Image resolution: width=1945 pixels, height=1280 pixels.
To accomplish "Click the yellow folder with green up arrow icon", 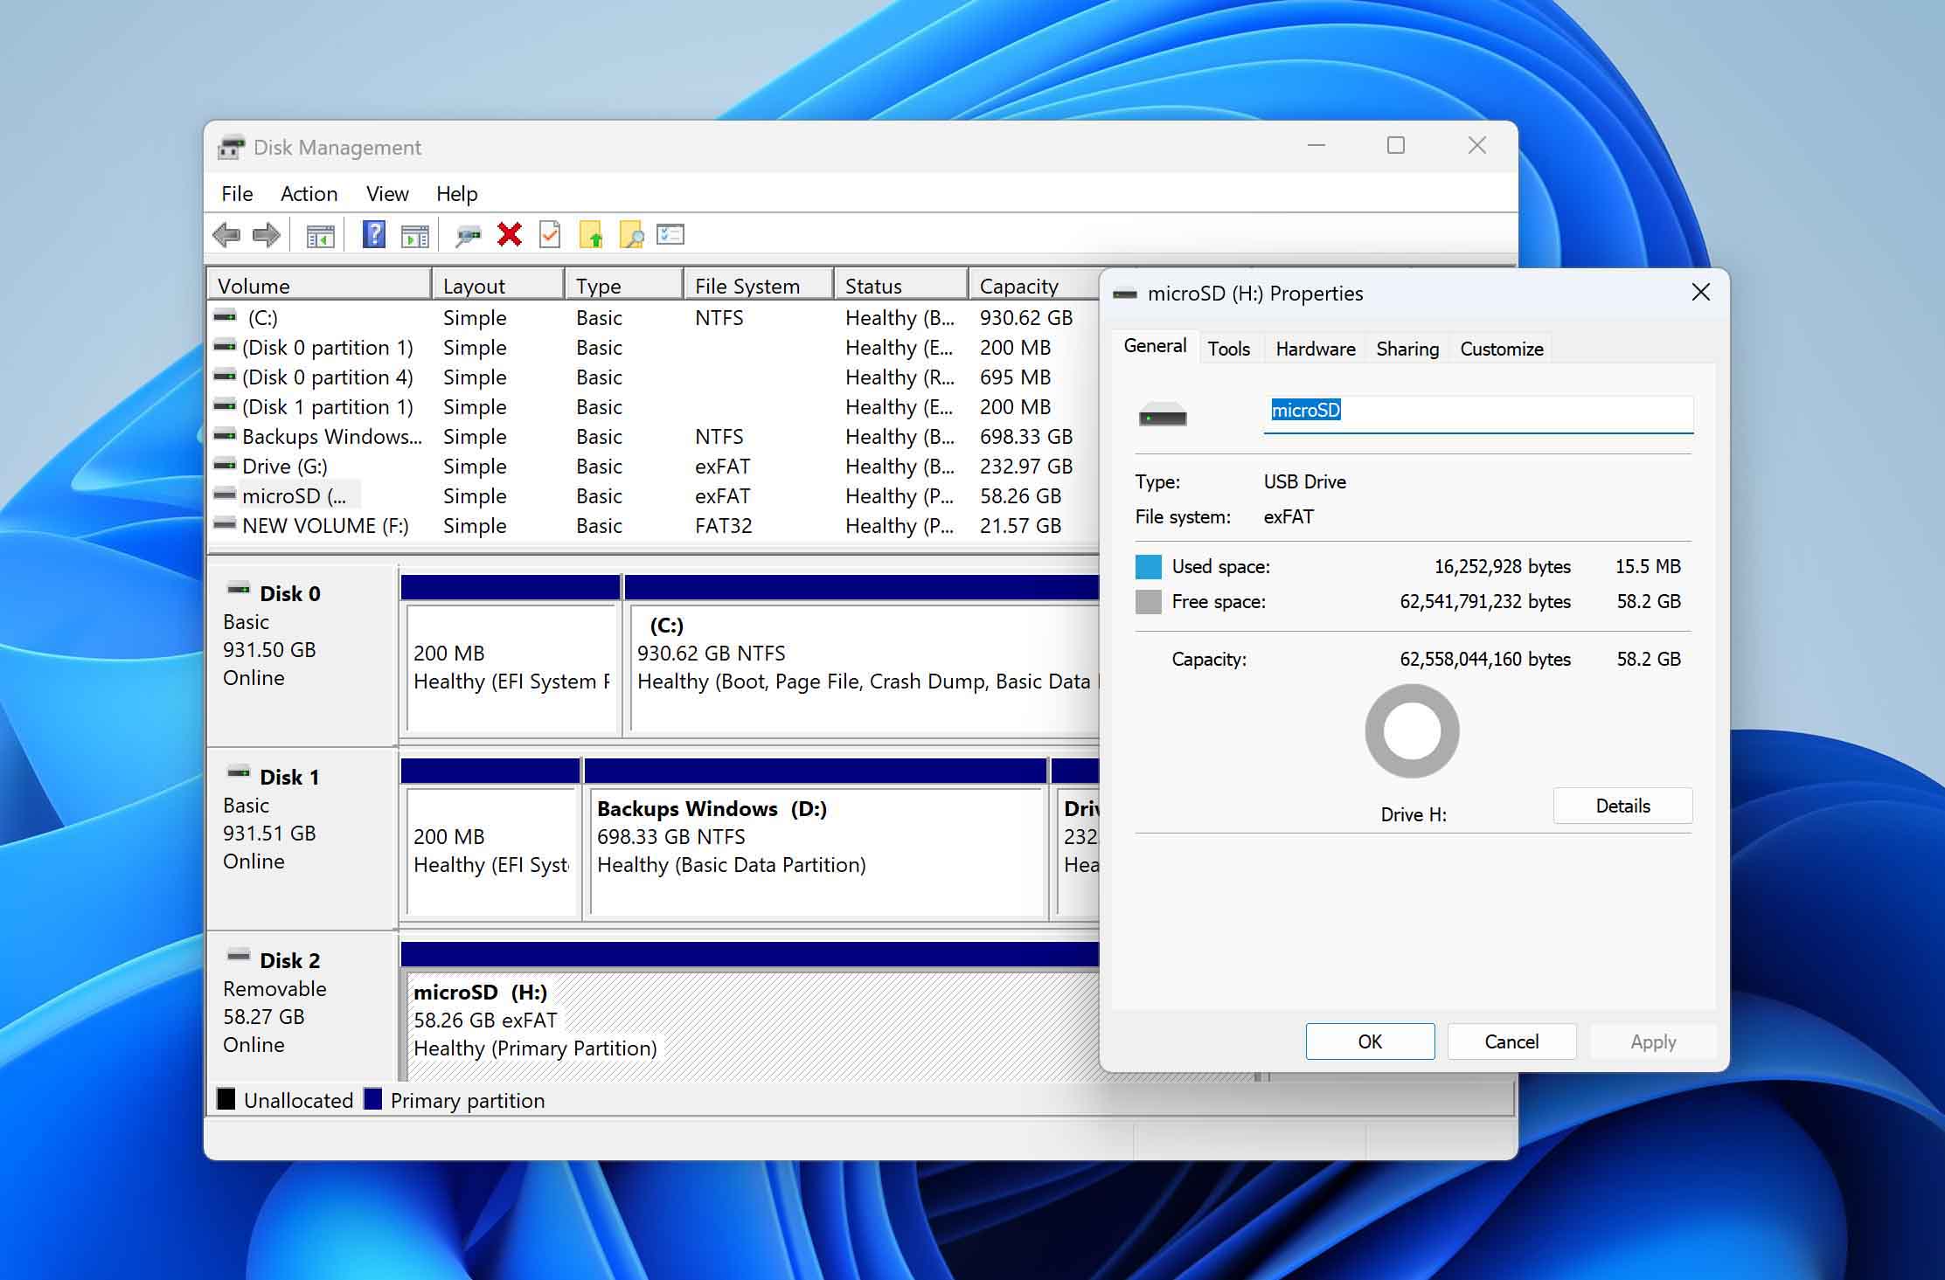I will (x=591, y=234).
